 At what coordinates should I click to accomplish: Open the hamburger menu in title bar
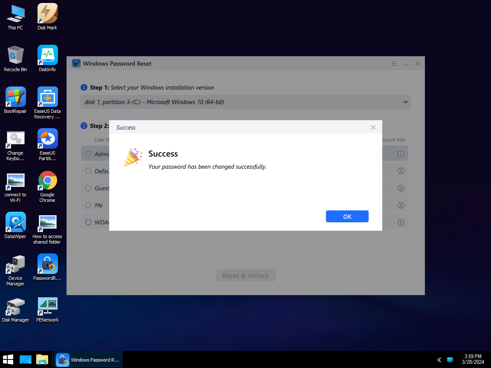point(394,63)
